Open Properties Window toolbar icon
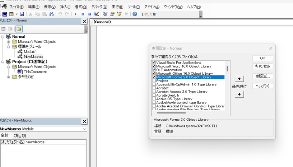 112,14
